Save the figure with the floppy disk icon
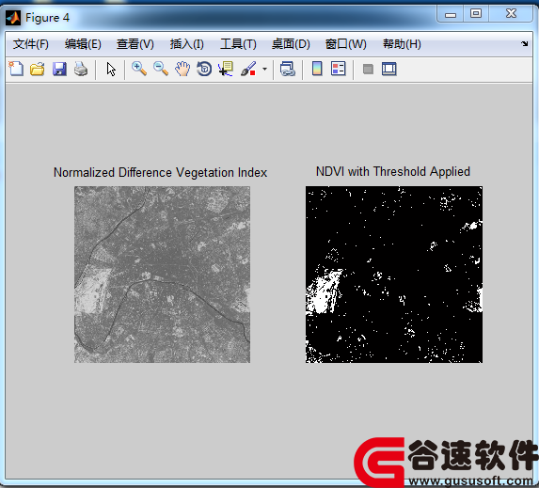The width and height of the screenshot is (539, 488). pos(59,69)
